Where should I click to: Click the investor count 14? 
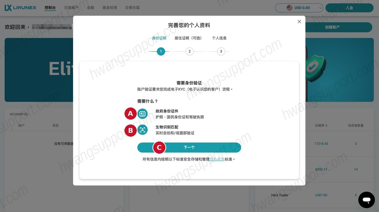tap(356, 170)
